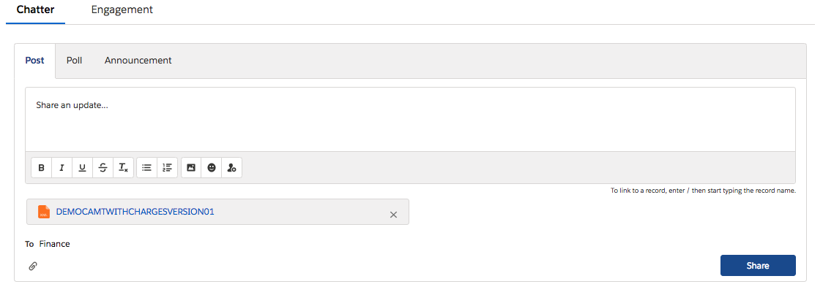
Task: Select the Chatter tab
Action: [35, 10]
